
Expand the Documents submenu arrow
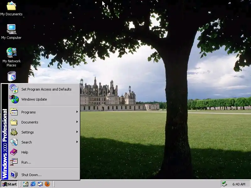77,122
